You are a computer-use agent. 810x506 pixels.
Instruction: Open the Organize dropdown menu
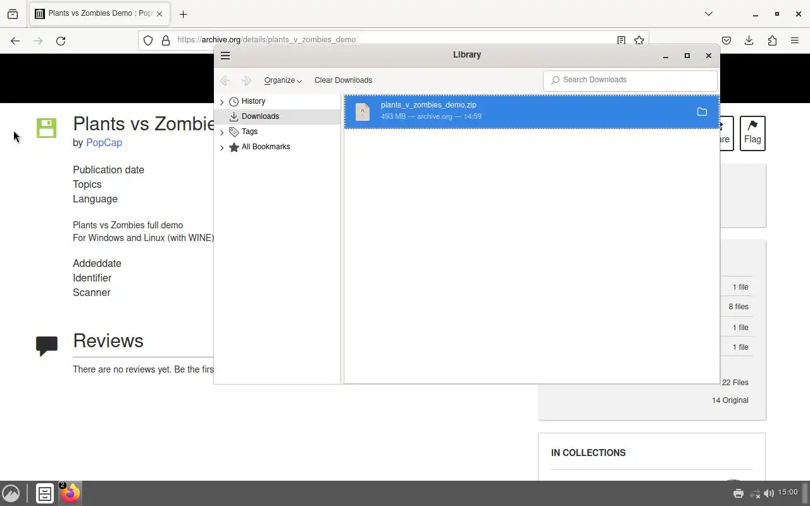(283, 80)
